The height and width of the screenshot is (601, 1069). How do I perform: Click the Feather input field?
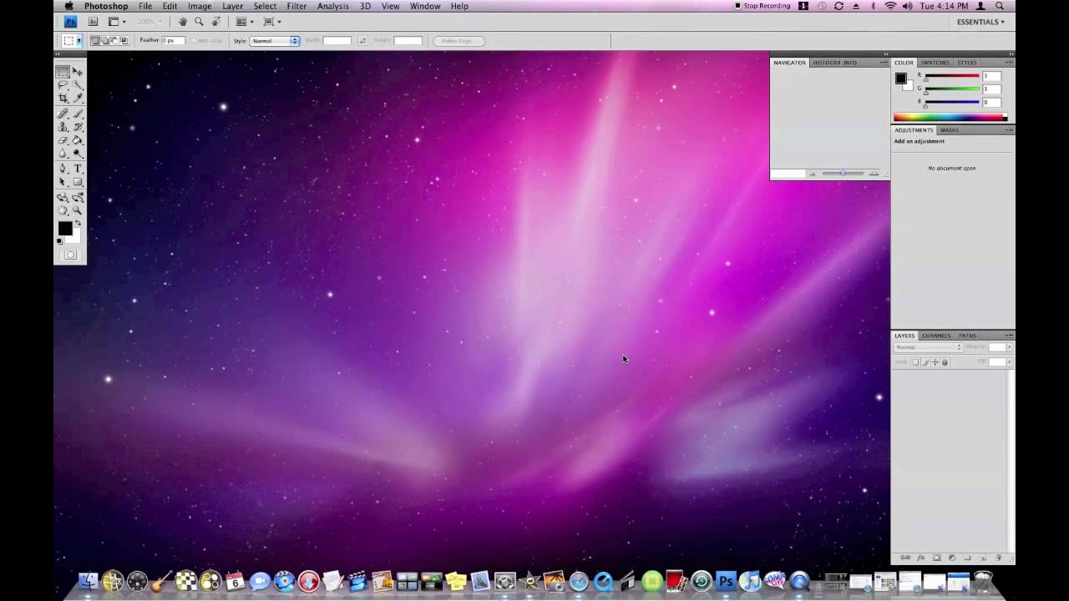tap(173, 40)
